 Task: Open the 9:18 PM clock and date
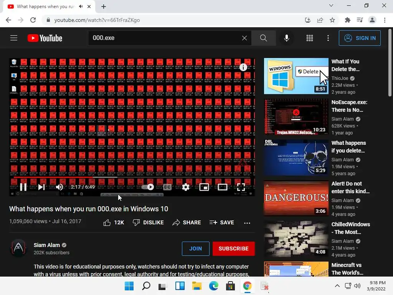coord(376,286)
